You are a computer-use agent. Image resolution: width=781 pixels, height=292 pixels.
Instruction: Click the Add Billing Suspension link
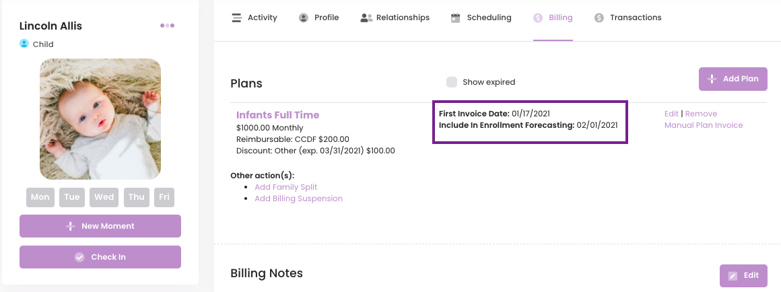click(298, 198)
